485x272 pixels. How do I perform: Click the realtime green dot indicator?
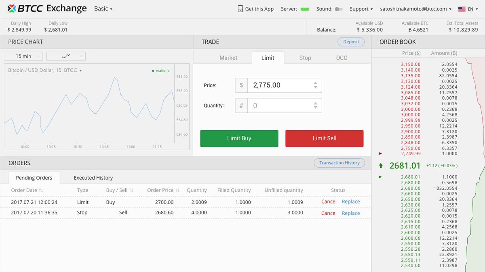(153, 71)
